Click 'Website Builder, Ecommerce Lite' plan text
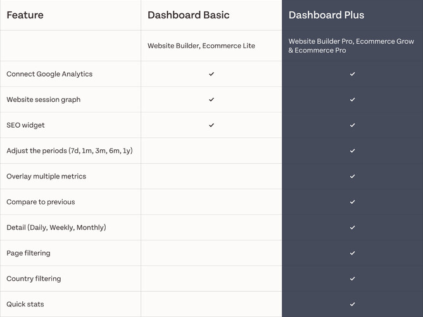Image resolution: width=423 pixels, height=317 pixels. (201, 46)
